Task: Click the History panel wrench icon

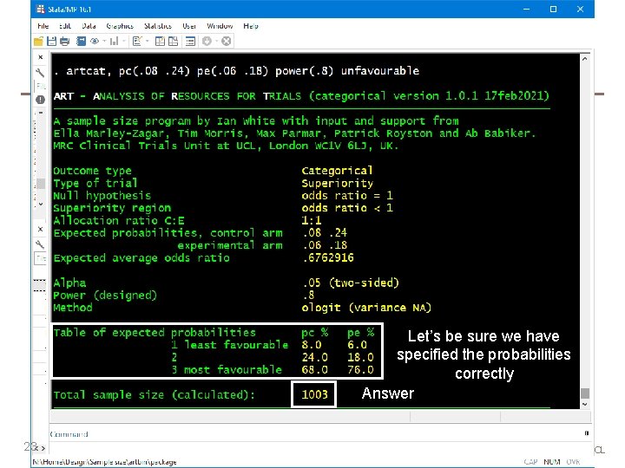Action: (40, 73)
